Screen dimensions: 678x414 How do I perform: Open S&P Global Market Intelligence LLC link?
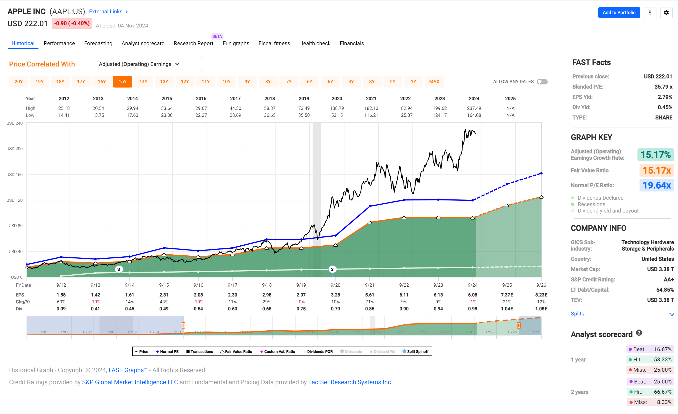point(130,382)
